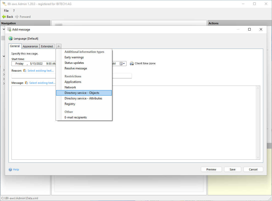Viewport: 272px width, 201px height.
Task: Click the Language globe icon
Action: click(x=11, y=39)
